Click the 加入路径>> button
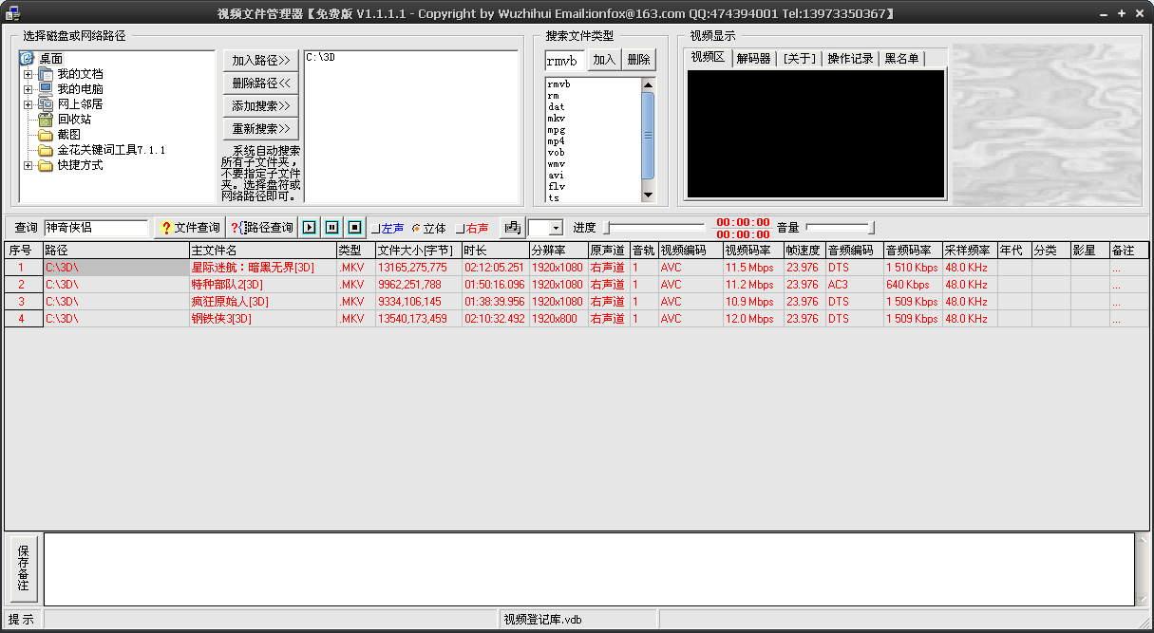Viewport: 1154px width, 633px height. [261, 60]
